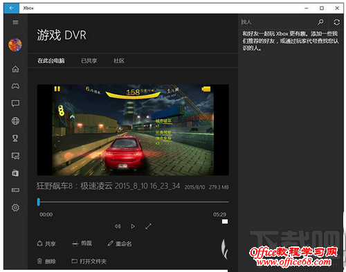The width and height of the screenshot is (346, 272).
Task: Switch to 社区 tab
Action: click(x=119, y=61)
